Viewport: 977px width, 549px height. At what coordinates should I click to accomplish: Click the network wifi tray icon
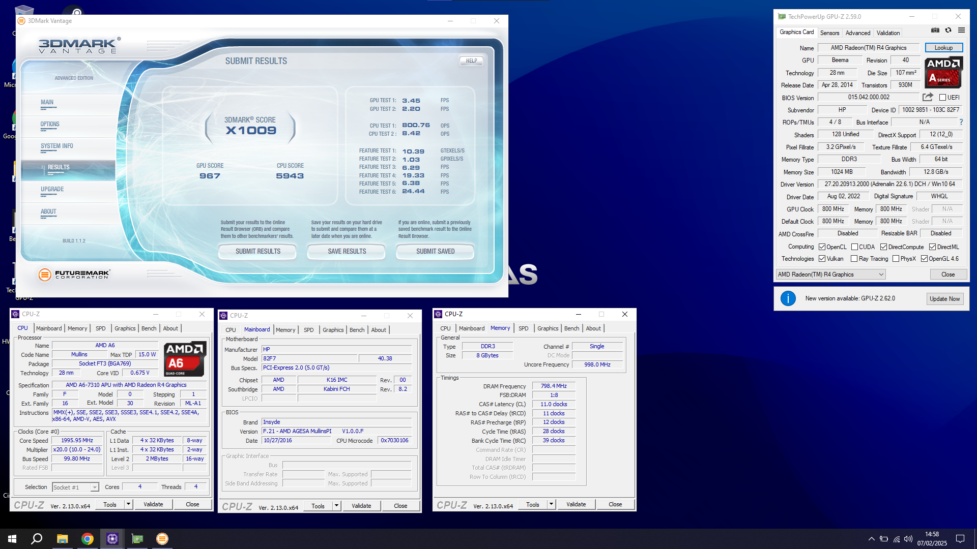coord(896,539)
